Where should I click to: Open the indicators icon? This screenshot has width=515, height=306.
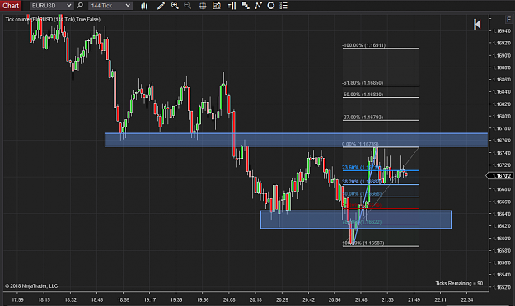click(259, 6)
